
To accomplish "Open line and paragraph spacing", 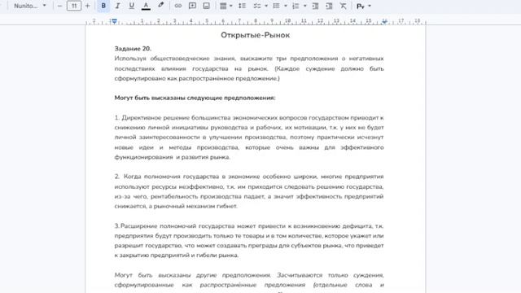I will tap(243, 6).
